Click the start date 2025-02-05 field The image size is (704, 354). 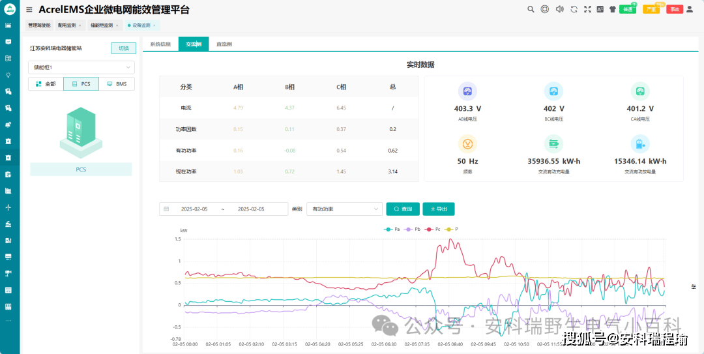coord(194,209)
